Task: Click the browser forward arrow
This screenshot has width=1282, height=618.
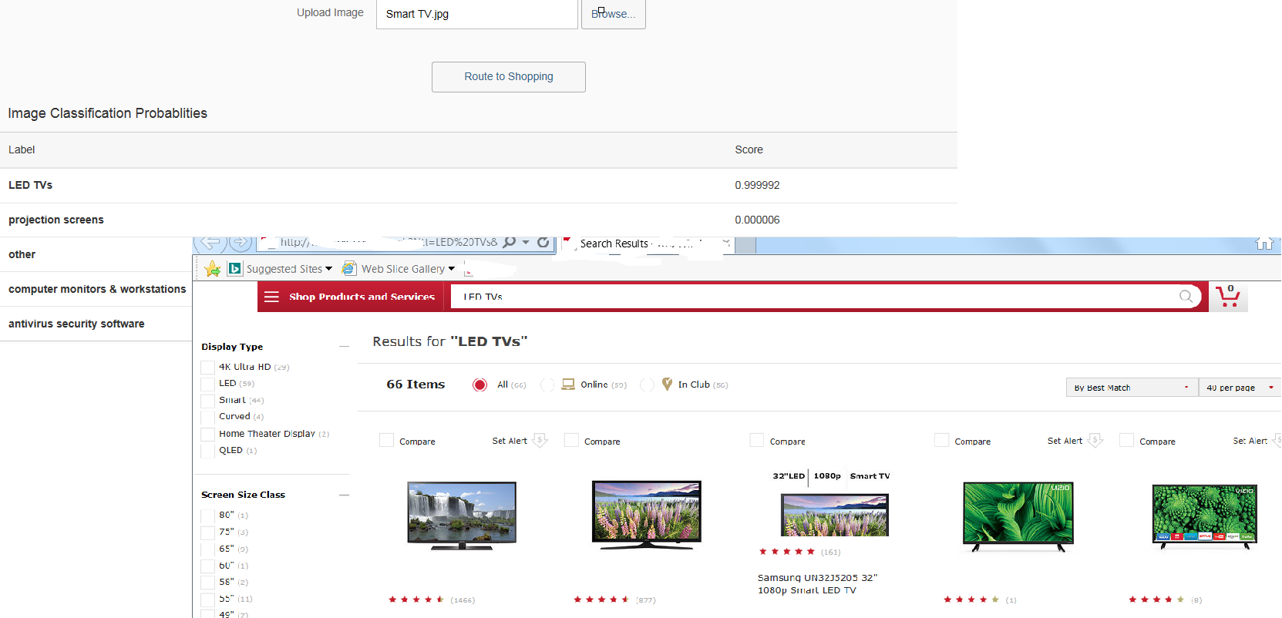Action: (x=241, y=242)
